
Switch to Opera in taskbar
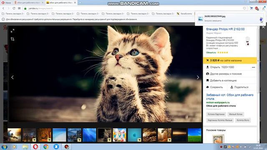point(35,147)
